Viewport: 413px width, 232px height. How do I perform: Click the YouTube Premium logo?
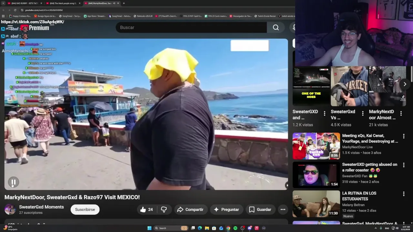pyautogui.click(x=35, y=28)
